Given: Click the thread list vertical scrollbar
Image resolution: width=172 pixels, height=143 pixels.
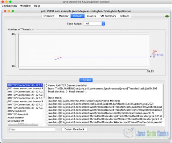Looking at the screenshot, I should (x=44, y=91).
